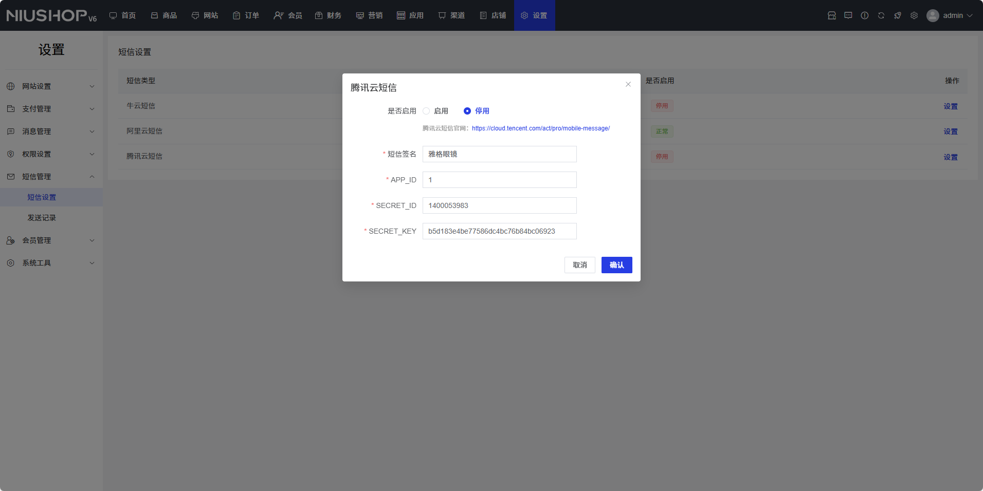Viewport: 983px width, 491px height.
Task: Select the 停用 radio button
Action: tap(467, 111)
